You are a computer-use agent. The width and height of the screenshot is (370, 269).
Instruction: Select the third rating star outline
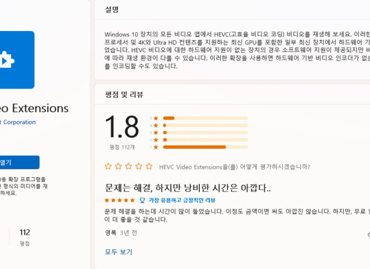click(128, 166)
